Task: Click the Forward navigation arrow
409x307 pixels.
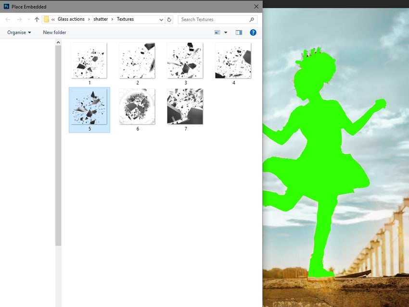Action: pyautogui.click(x=19, y=19)
